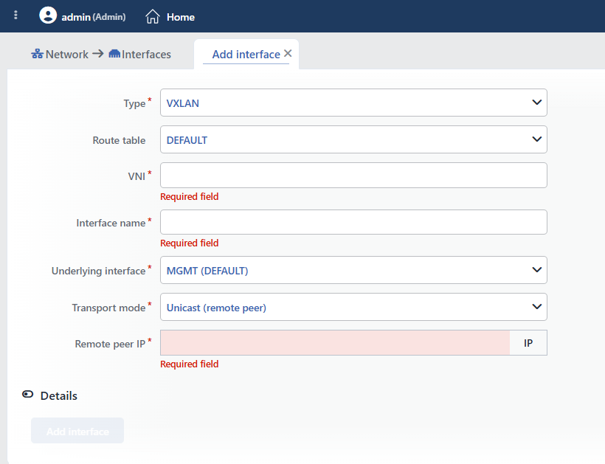Click the IP button beside Remote peer IP
This screenshot has width=605, height=464.
[528, 342]
